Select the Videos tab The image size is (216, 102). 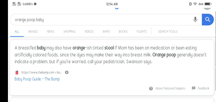click(x=89, y=31)
